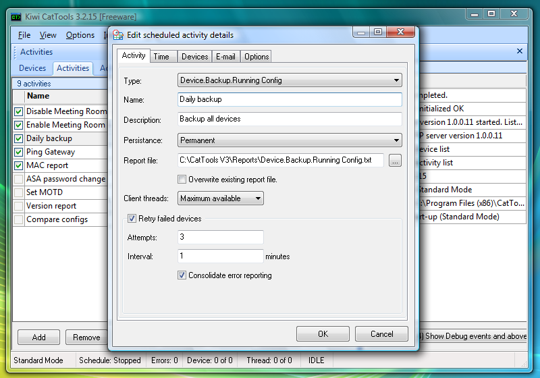Check Overwrite existing report file
The width and height of the screenshot is (540, 378).
pos(182,180)
